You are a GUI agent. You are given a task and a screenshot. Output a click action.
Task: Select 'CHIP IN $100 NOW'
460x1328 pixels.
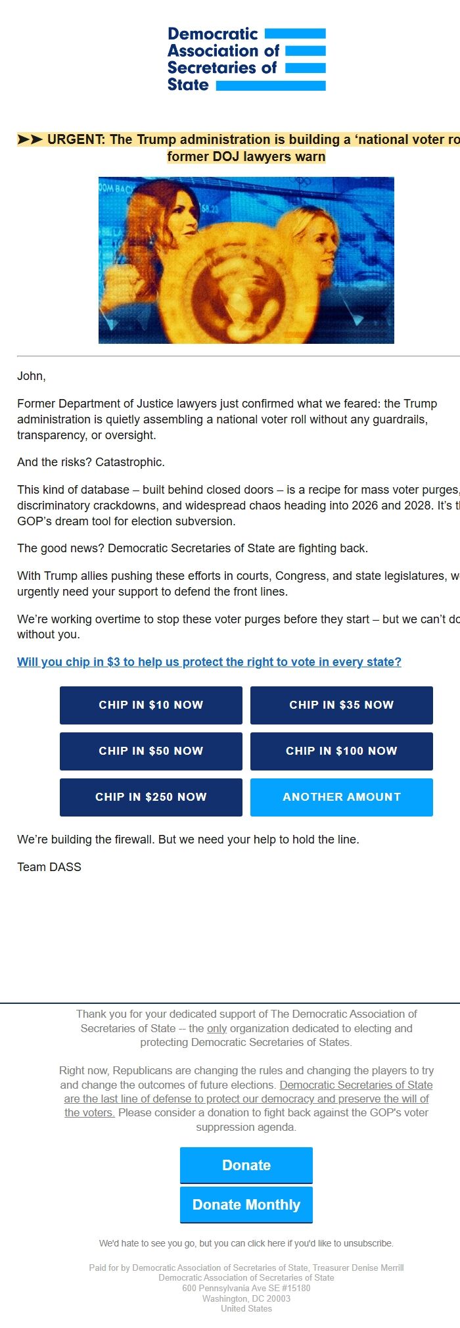341,751
